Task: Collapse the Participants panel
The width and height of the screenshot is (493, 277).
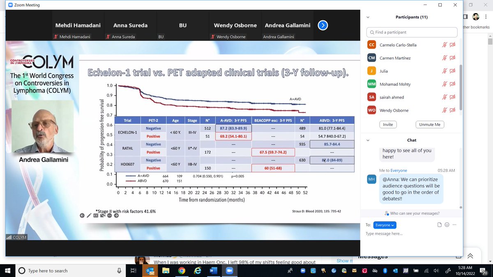Action: [x=368, y=17]
